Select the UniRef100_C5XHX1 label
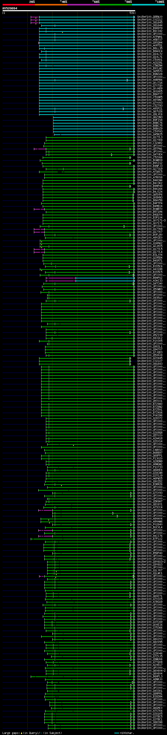The width and height of the screenshot is (167, 735). (150, 60)
